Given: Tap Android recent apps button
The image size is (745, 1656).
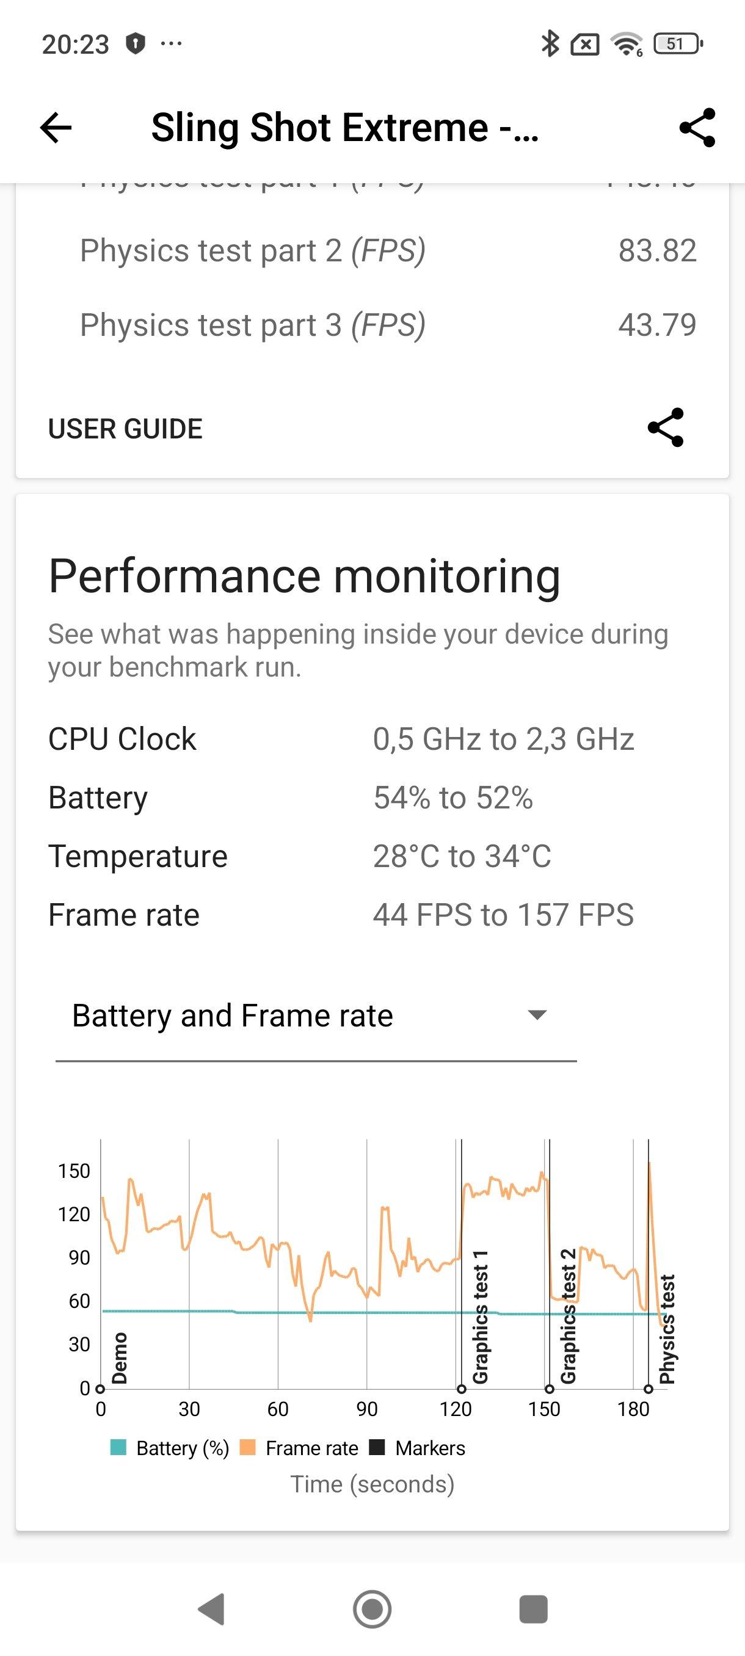Looking at the screenshot, I should [533, 1610].
